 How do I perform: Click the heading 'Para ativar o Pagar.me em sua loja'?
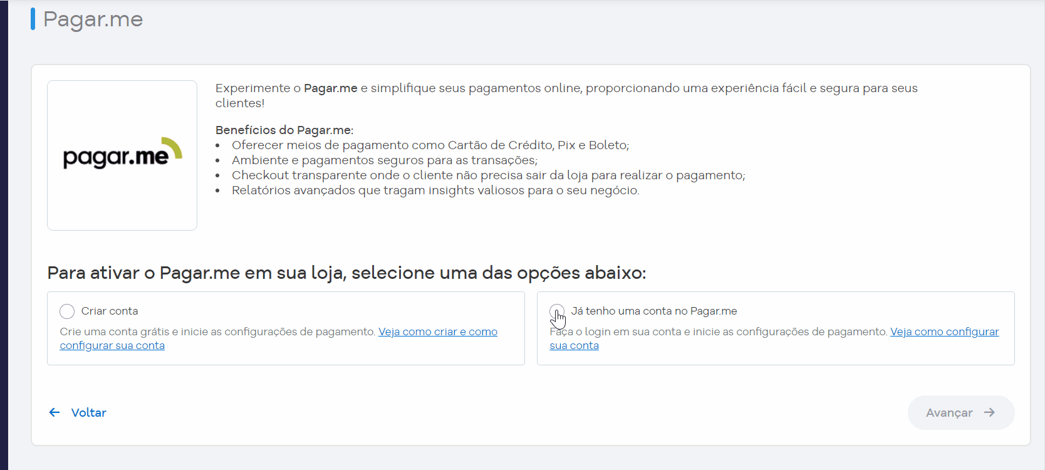346,273
